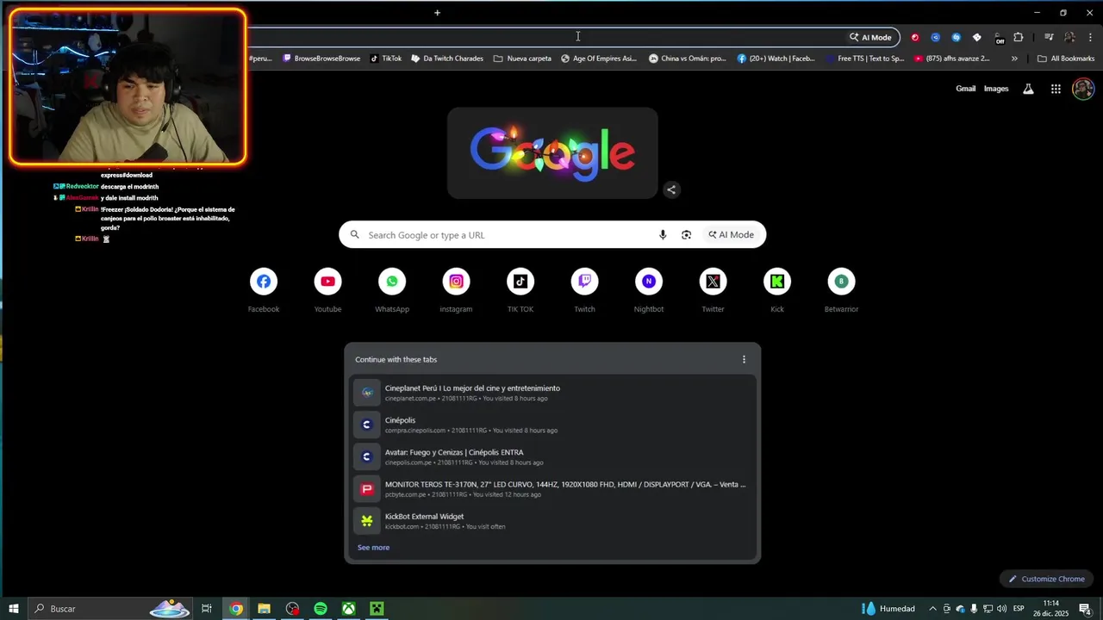
Task: Open the Facebook shortcut tile
Action: [x=264, y=290]
